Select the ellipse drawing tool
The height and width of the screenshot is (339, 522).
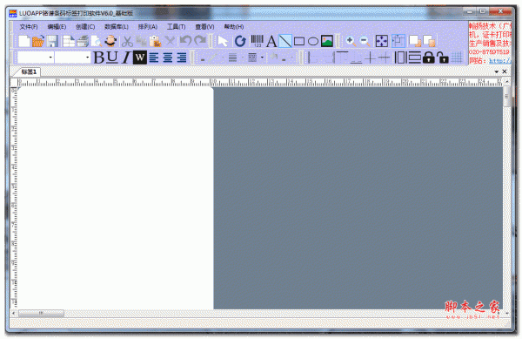click(x=313, y=41)
